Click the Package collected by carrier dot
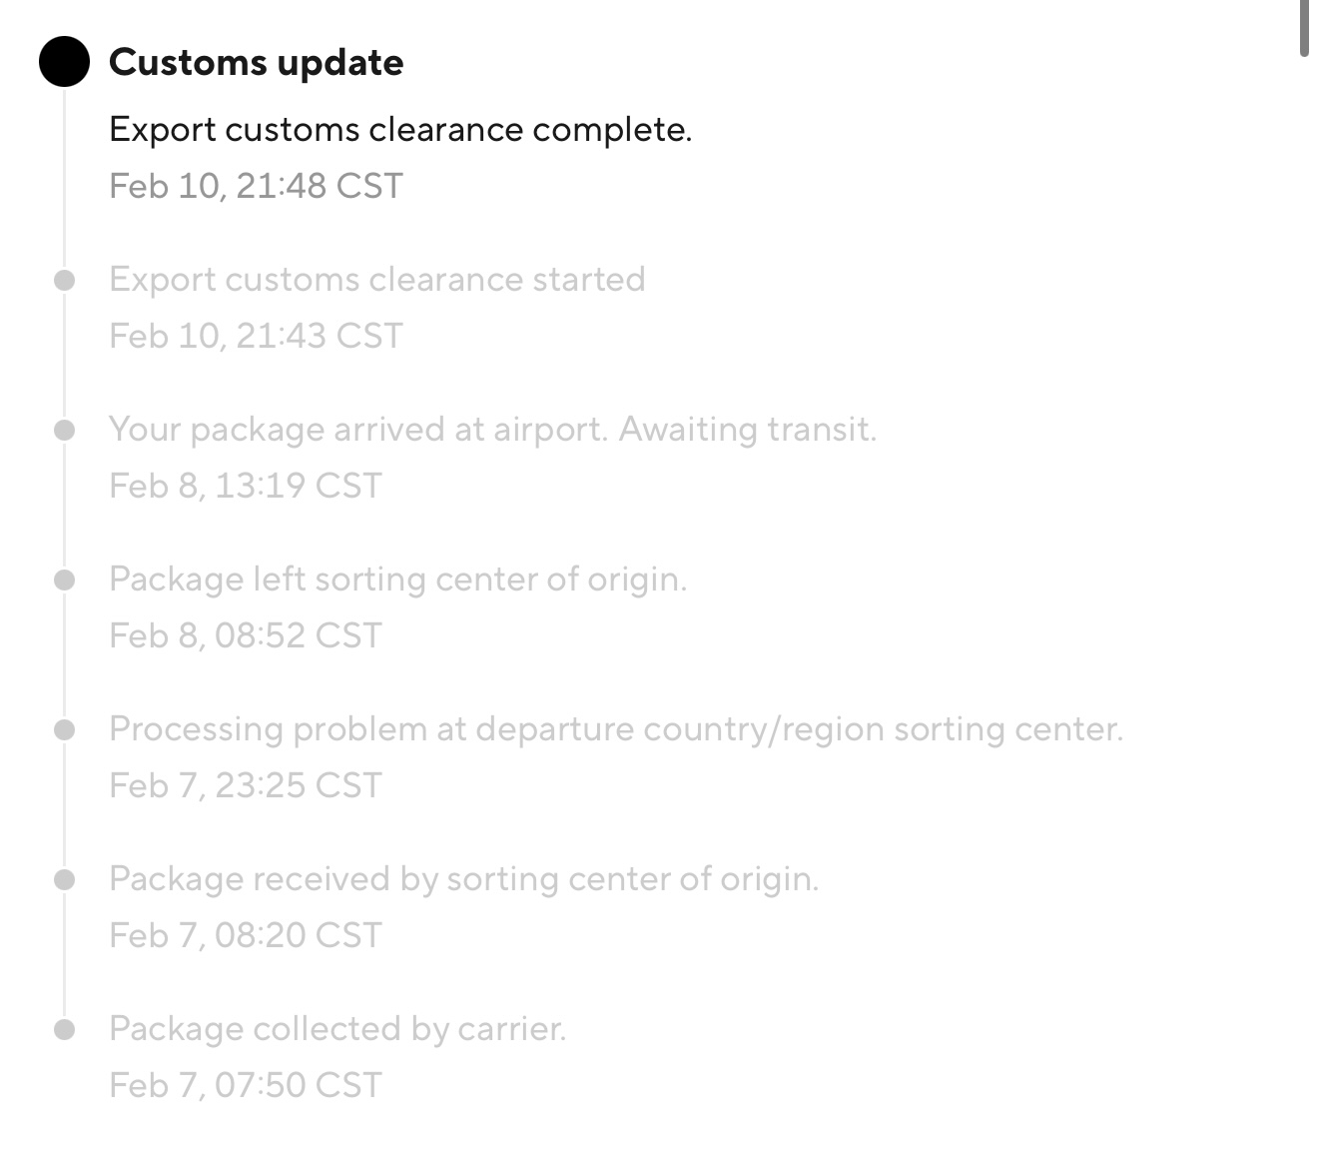This screenshot has height=1169, width=1318. coord(65,1030)
